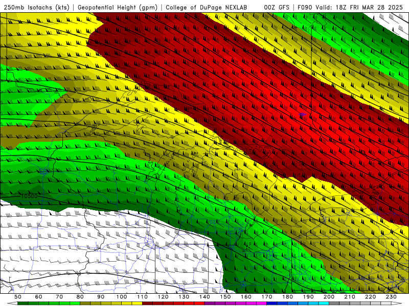Click the '00Z GFS' model run label

point(277,7)
